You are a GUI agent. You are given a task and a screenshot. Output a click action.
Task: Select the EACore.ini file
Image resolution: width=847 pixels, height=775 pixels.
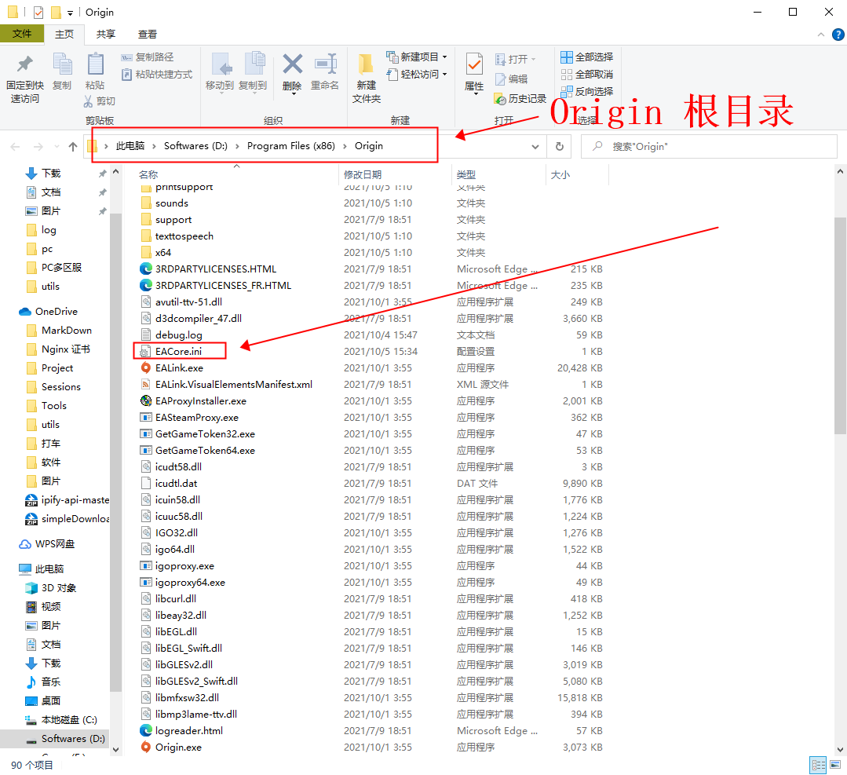click(x=178, y=351)
